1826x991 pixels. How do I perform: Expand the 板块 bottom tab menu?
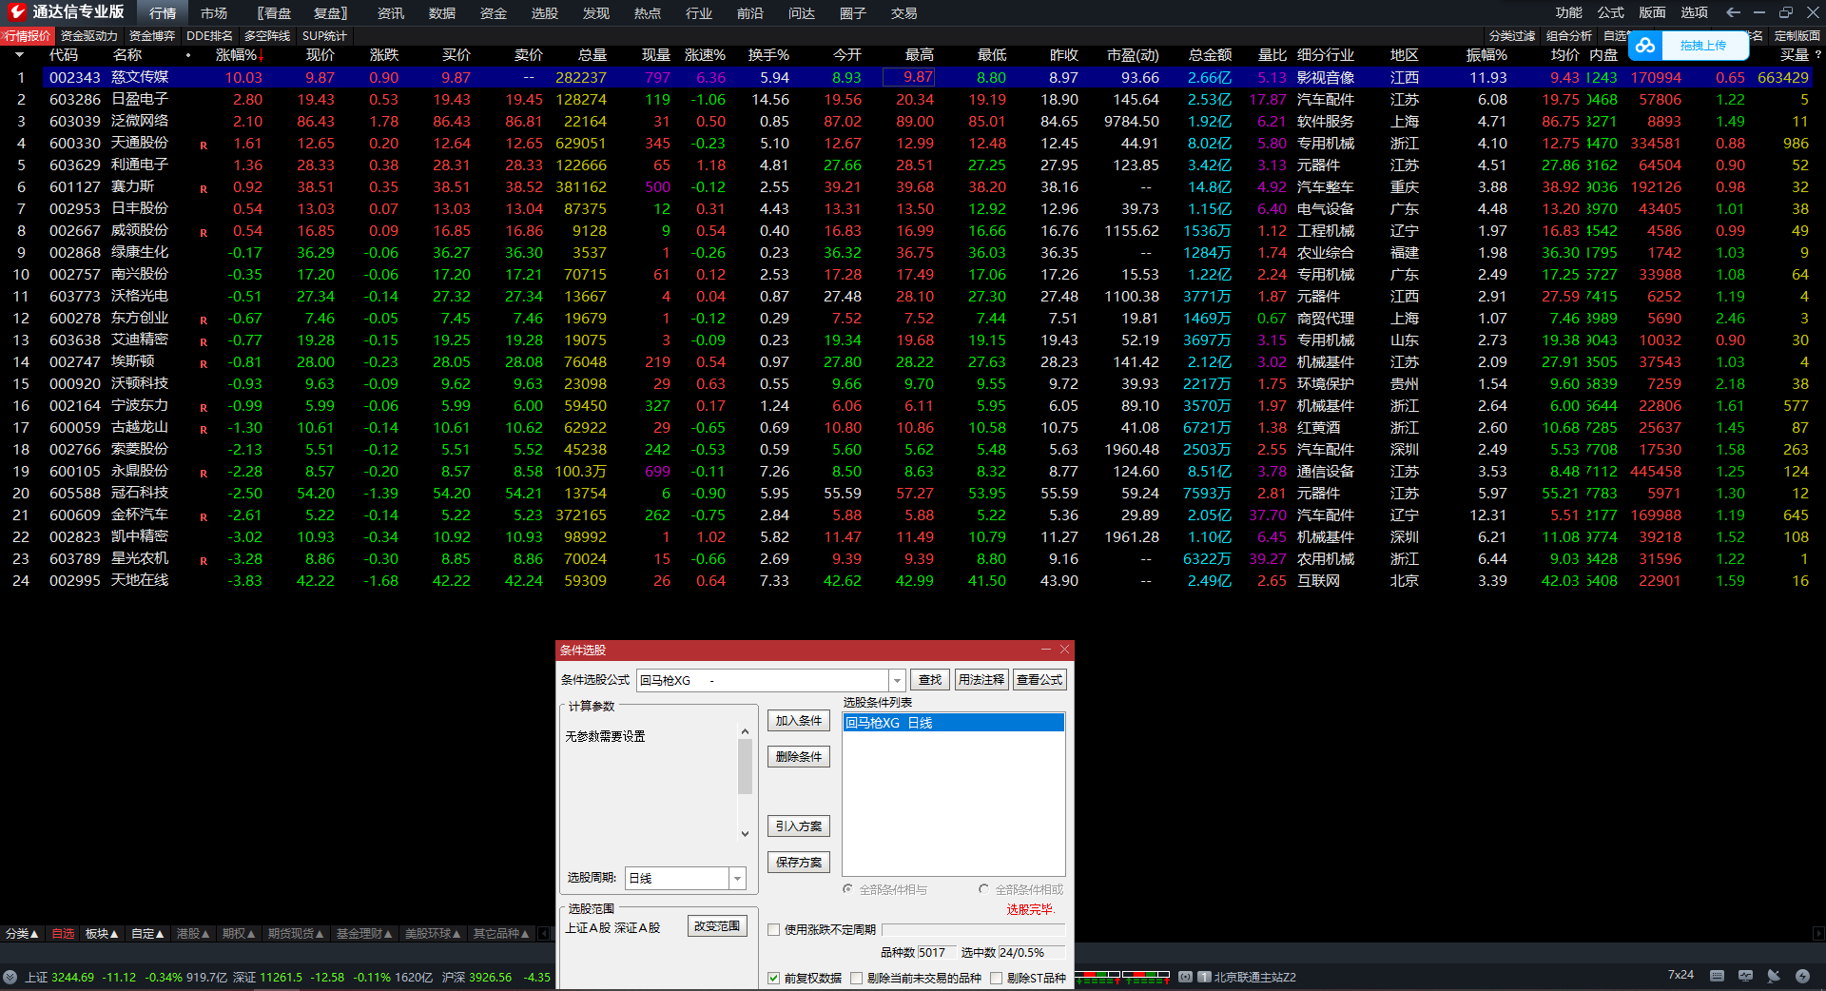(x=102, y=934)
